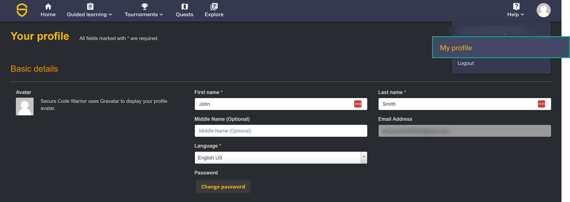Focus the First name field containing John
Viewport: 570px width, 202px height.
tap(274, 104)
